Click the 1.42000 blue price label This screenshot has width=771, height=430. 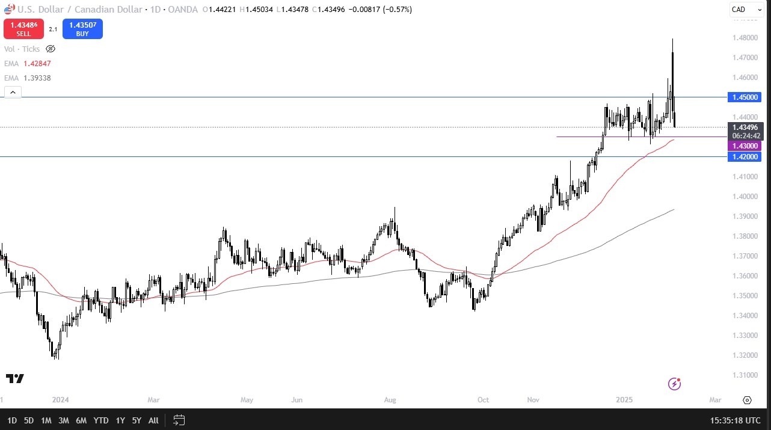point(745,156)
